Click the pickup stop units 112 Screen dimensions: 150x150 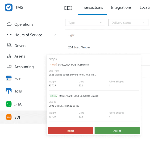(x=81, y=85)
